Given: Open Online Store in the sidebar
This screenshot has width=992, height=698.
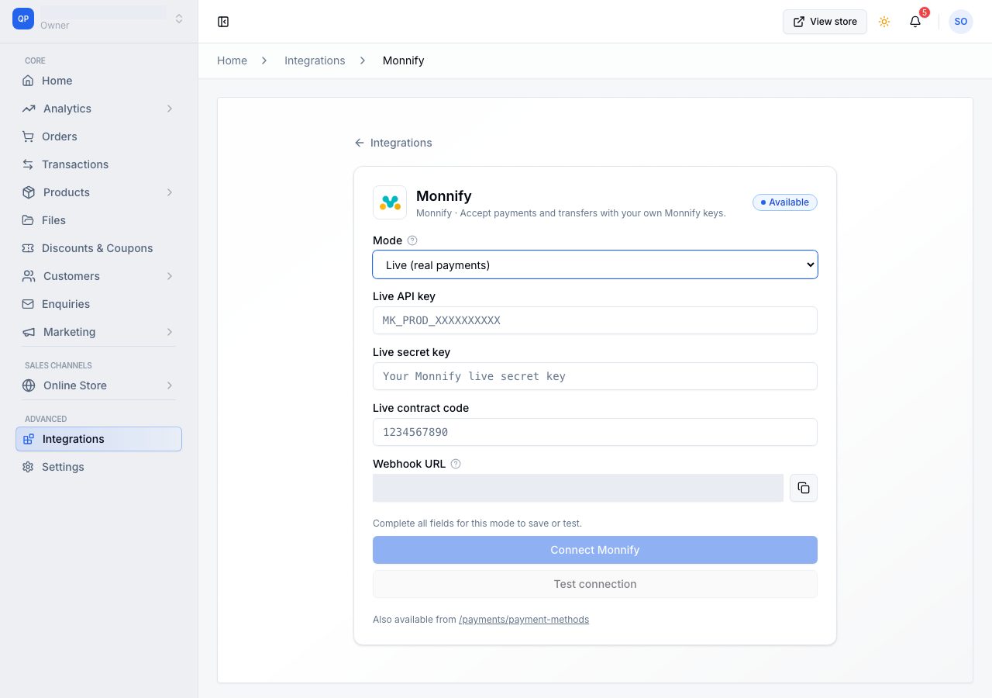Looking at the screenshot, I should 98,385.
